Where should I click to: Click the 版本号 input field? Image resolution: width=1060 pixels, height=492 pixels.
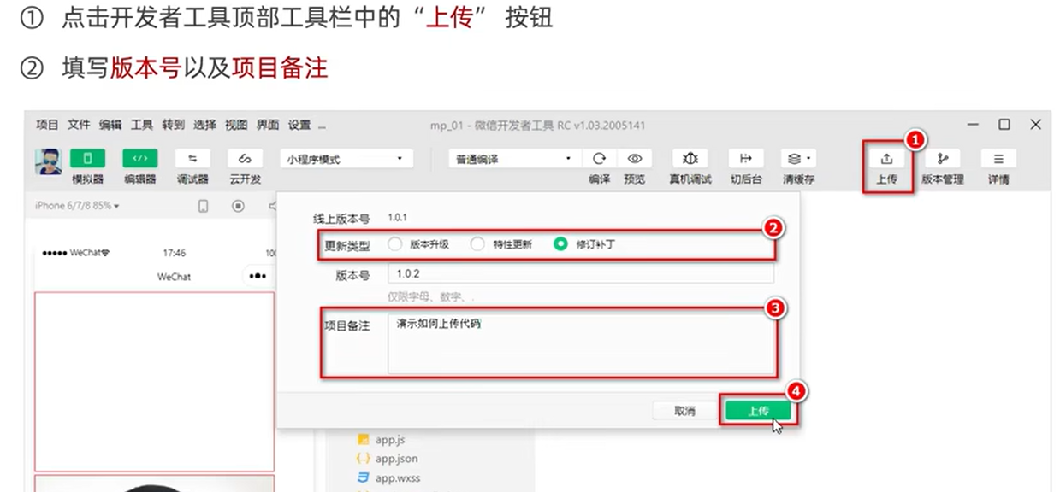[x=580, y=274]
